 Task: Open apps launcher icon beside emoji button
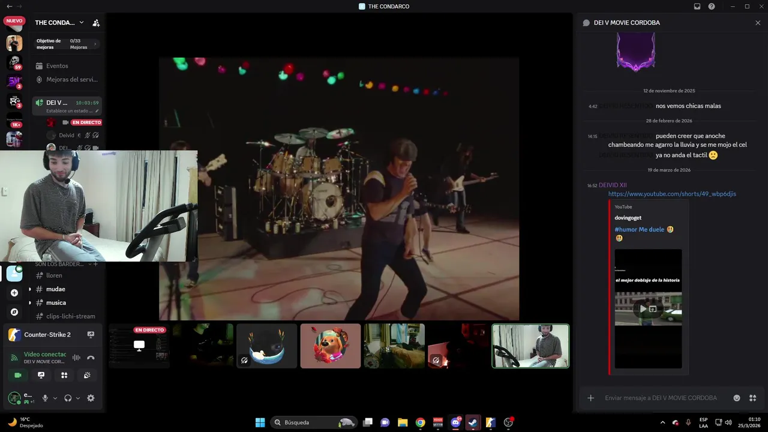point(753,398)
